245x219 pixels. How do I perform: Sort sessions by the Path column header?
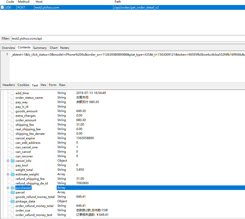coord(179,2)
